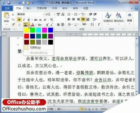Image resolution: width=140 pixels, height=113 pixels.
Task: Click the sort A-Z icon
Action: pos(92,25)
